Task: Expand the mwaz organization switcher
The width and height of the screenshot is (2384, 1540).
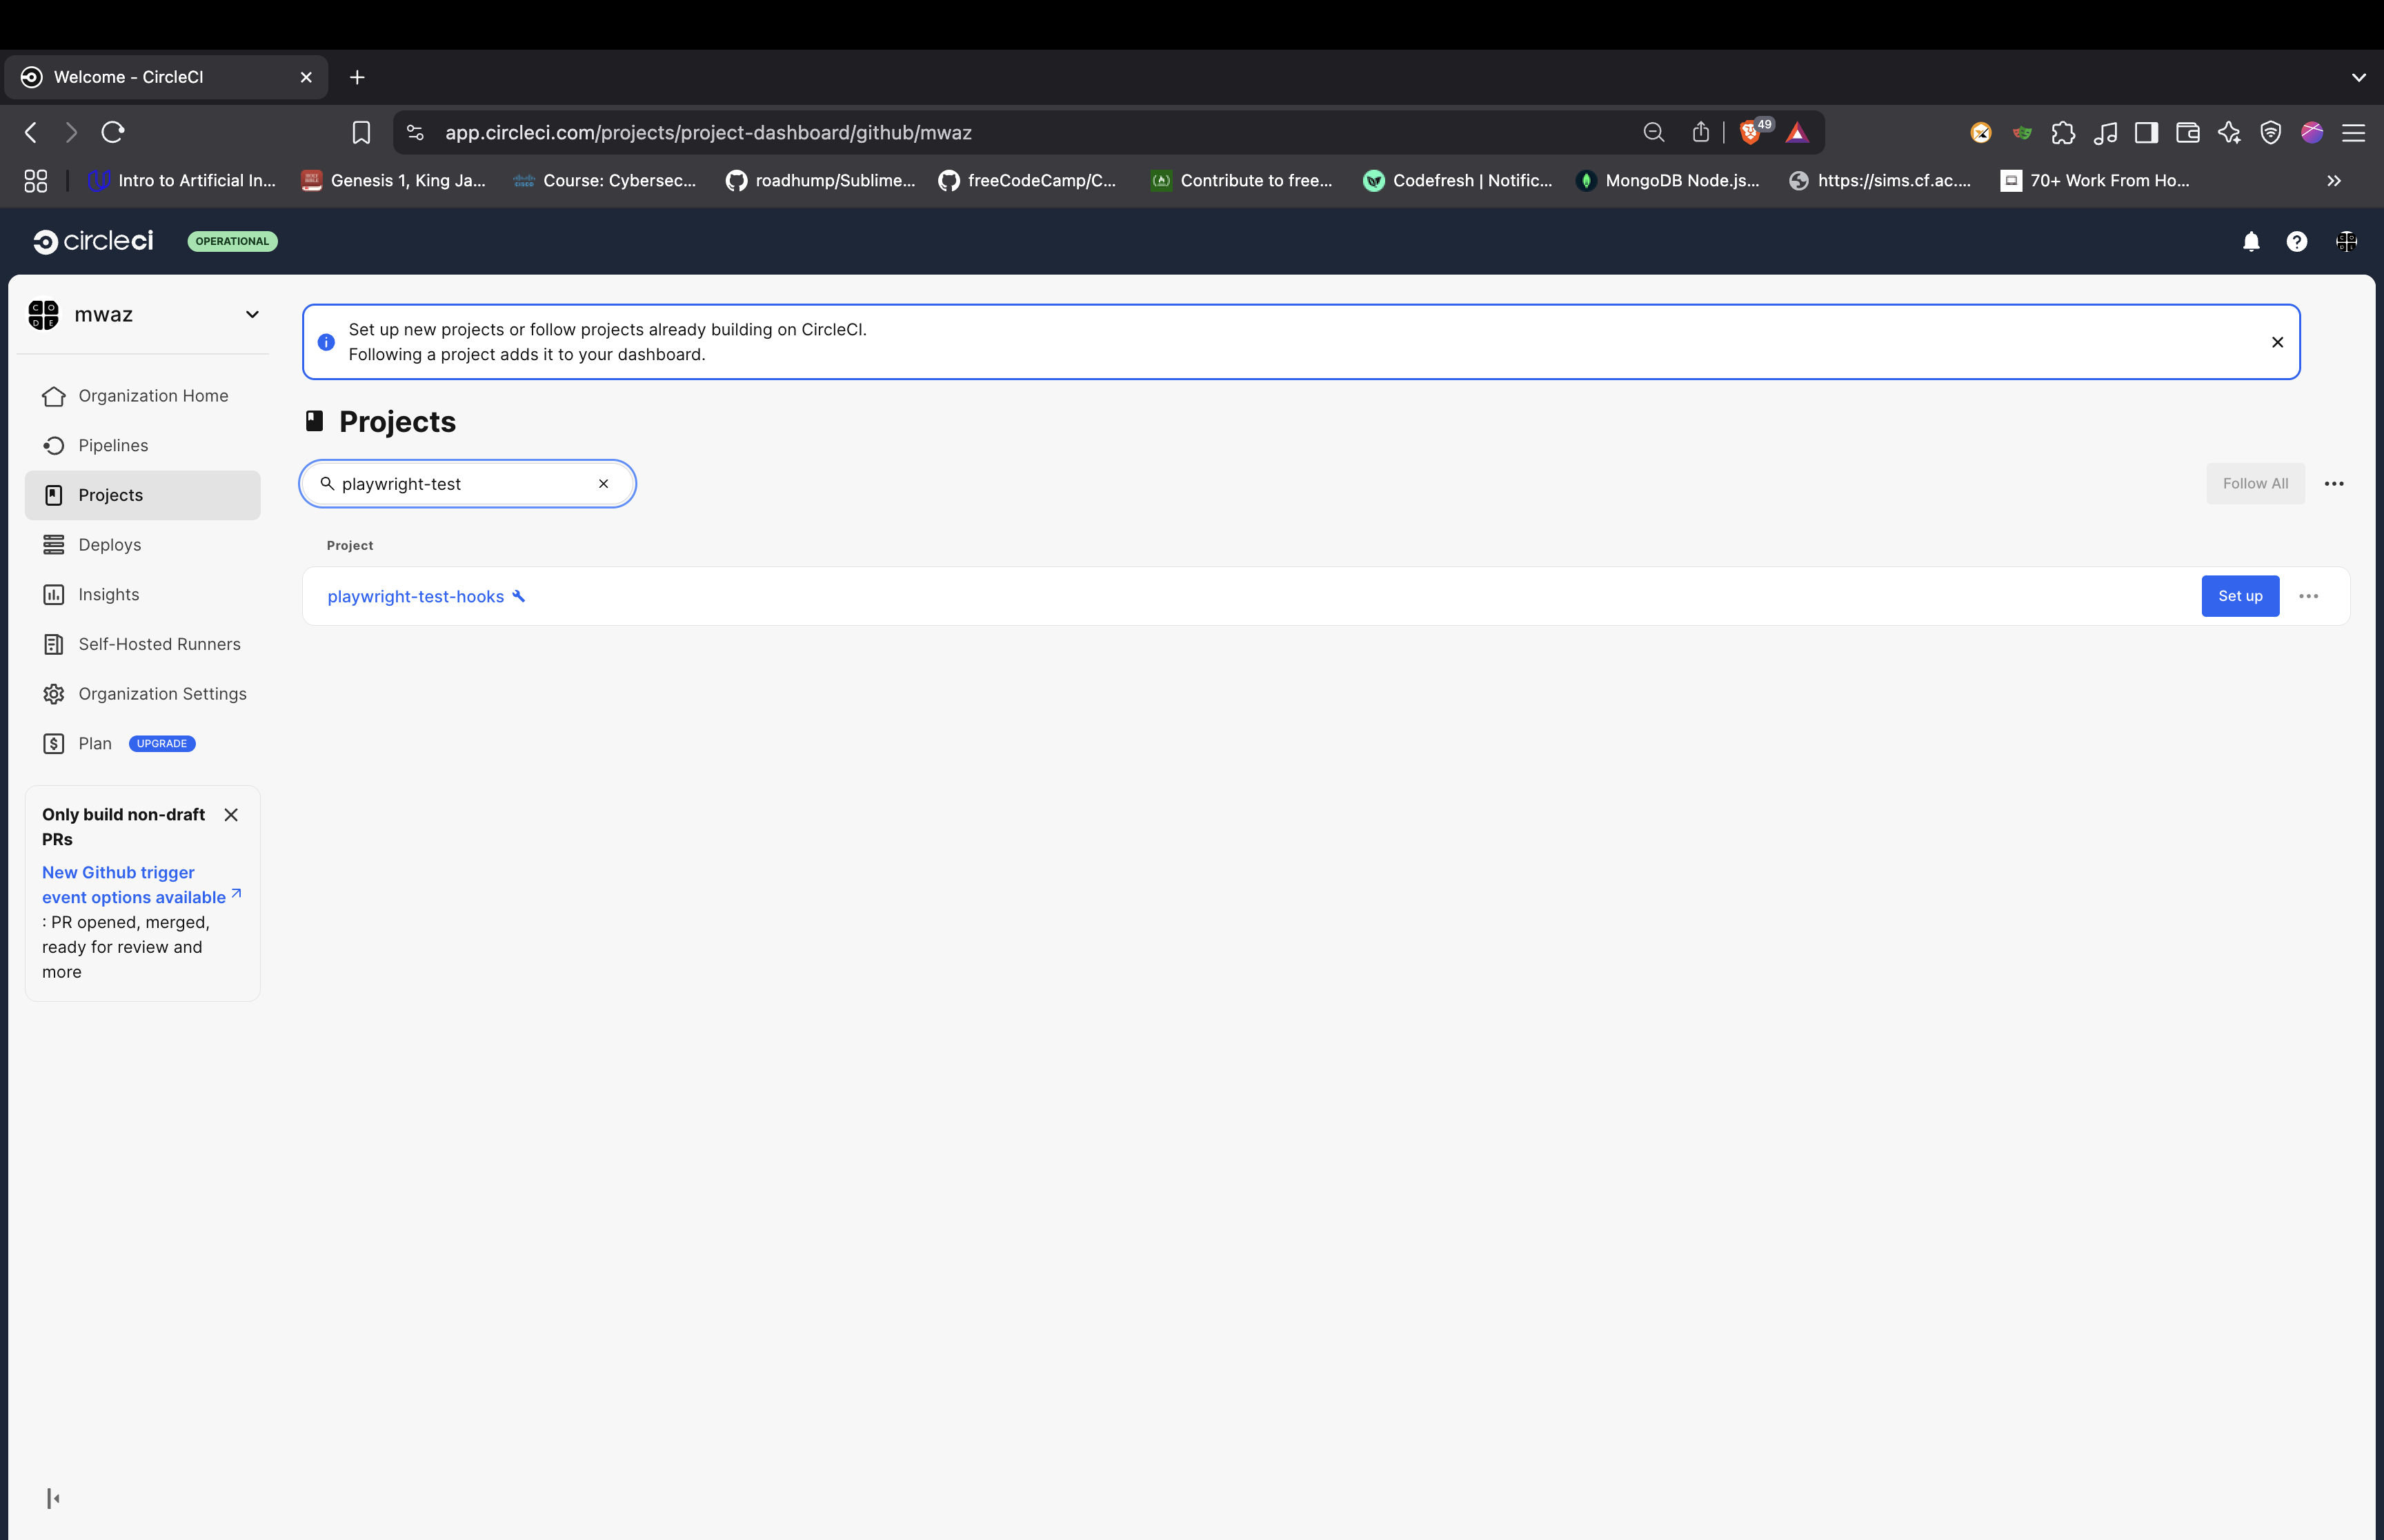Action: coord(252,314)
